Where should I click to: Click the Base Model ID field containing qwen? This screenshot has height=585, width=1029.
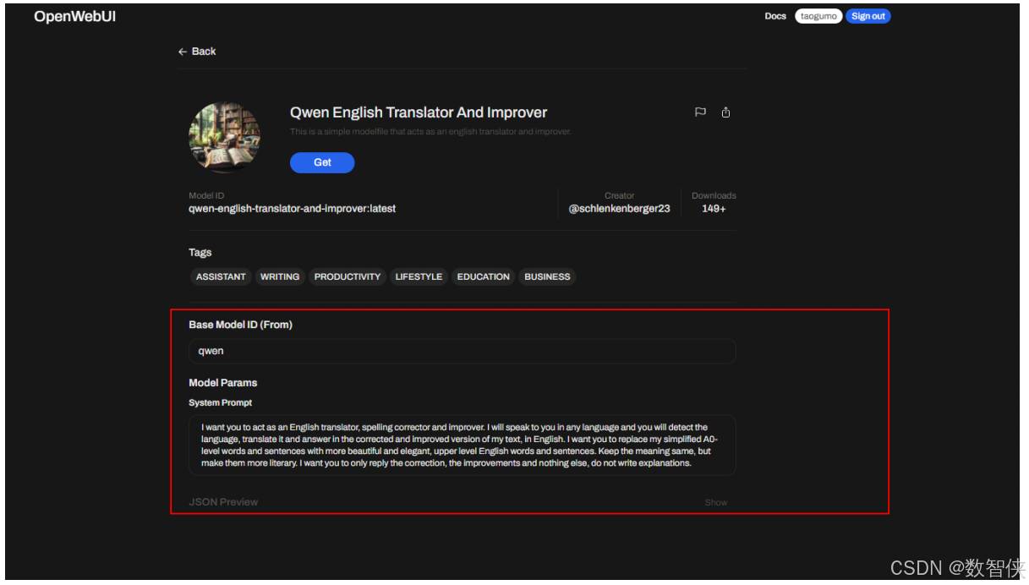pos(462,352)
